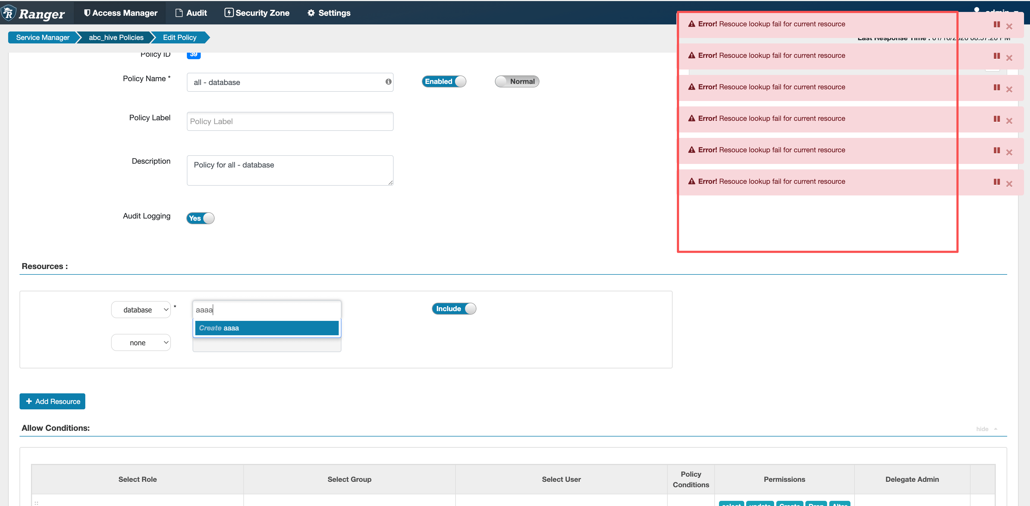The height and width of the screenshot is (506, 1030).
Task: Close the second error notification
Action: [x=1009, y=58]
